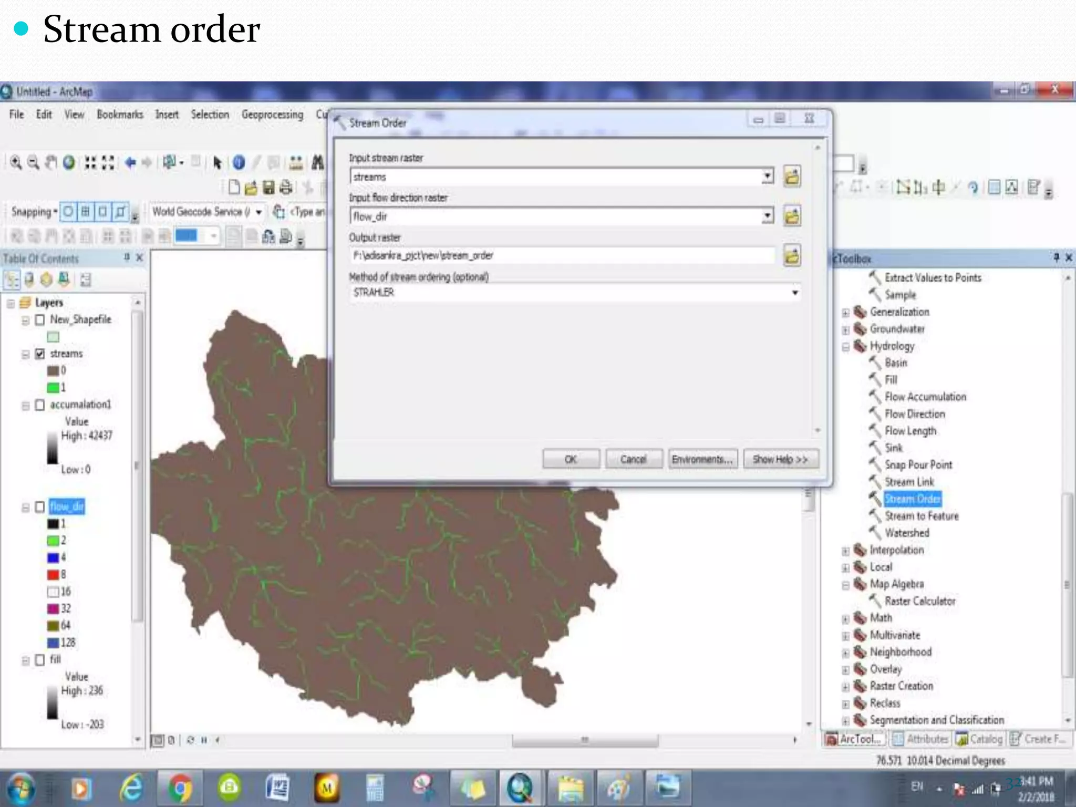Select the Zoom In tool
Screen dimensions: 1076x807
[16, 163]
